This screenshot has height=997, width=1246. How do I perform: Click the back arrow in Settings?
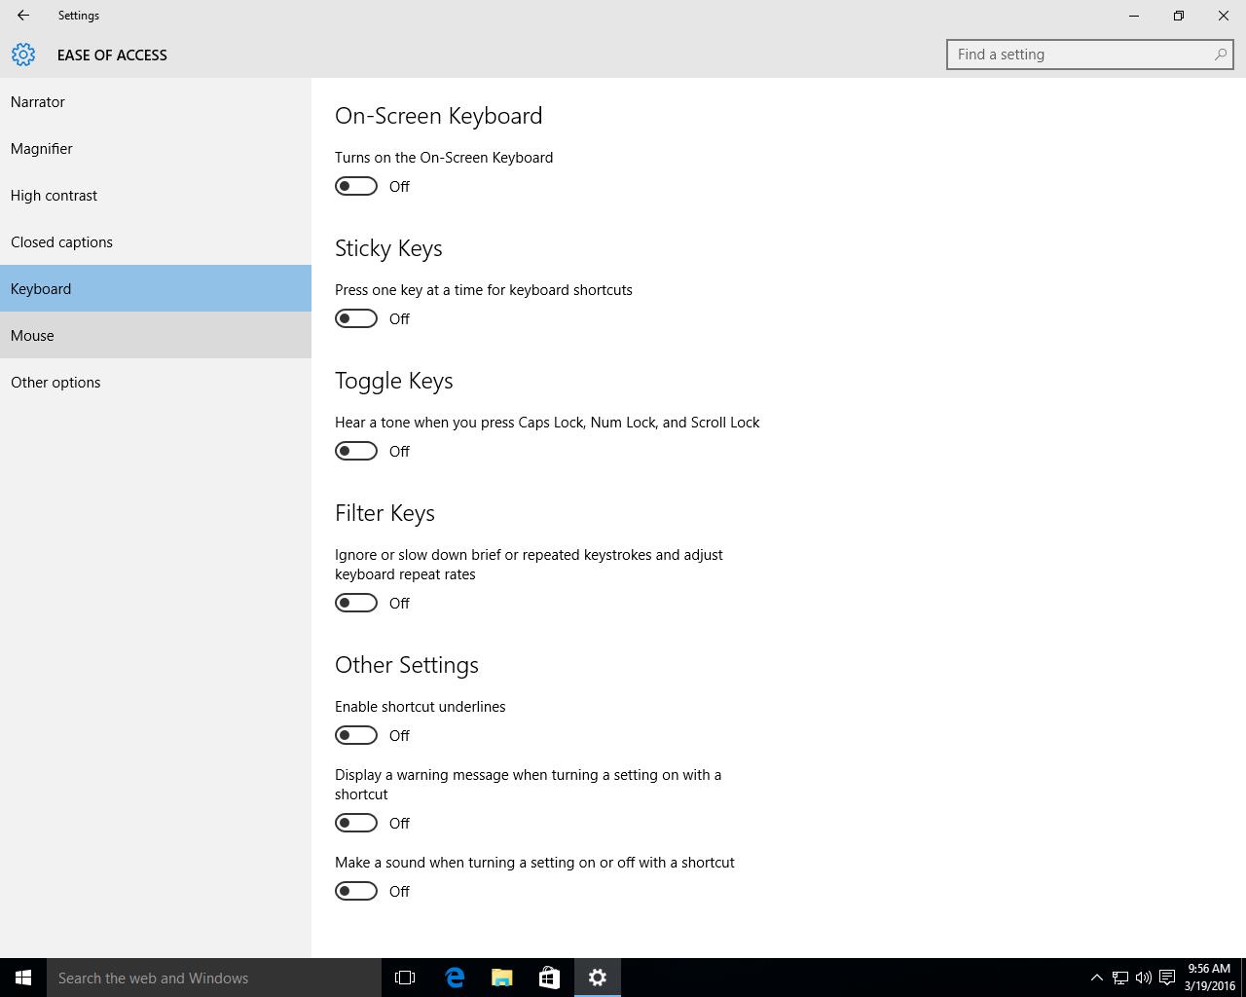click(x=23, y=16)
